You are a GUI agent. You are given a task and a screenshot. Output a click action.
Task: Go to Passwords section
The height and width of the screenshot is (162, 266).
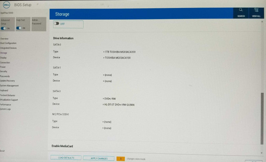[5, 76]
